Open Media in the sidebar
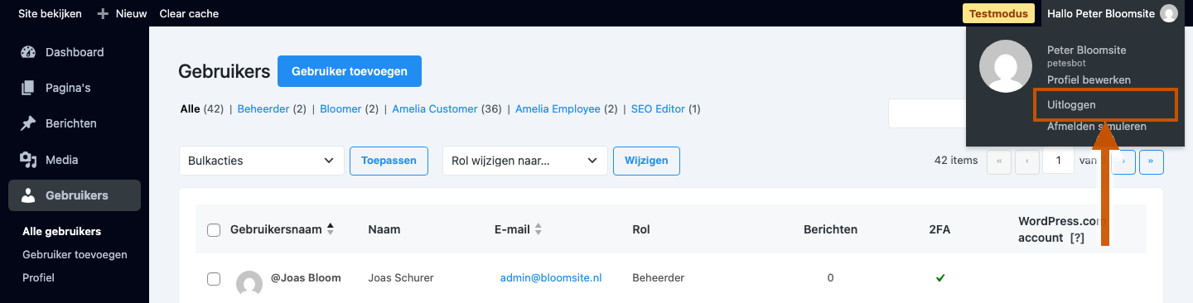The width and height of the screenshot is (1193, 303). [75, 160]
